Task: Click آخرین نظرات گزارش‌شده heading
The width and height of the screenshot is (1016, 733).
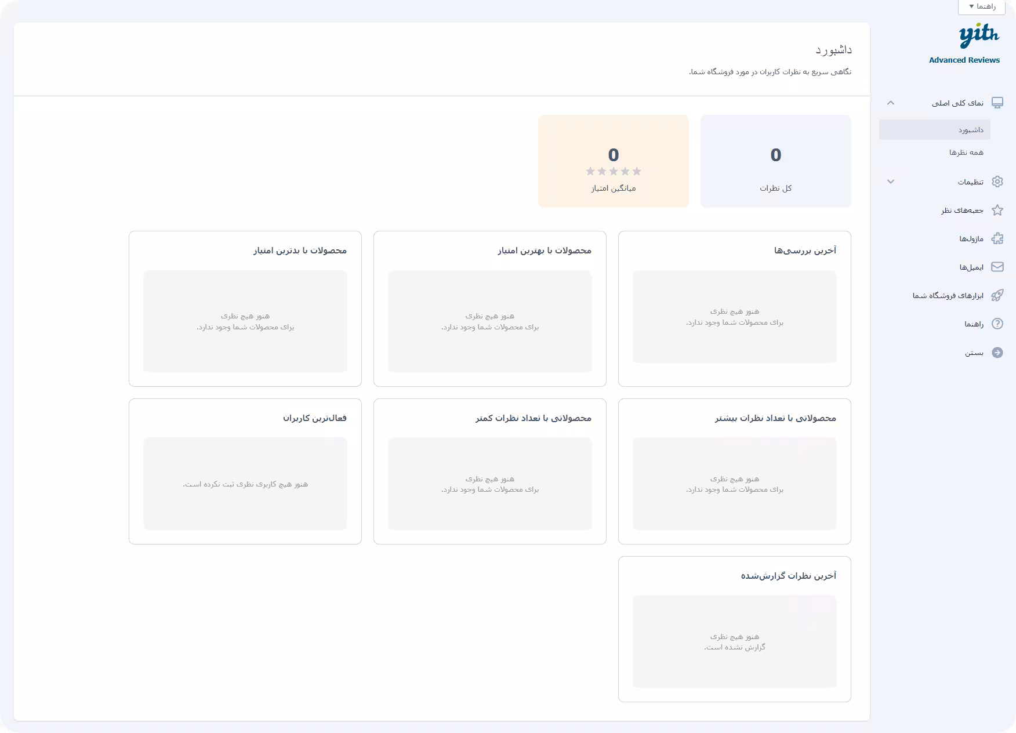Action: (789, 576)
